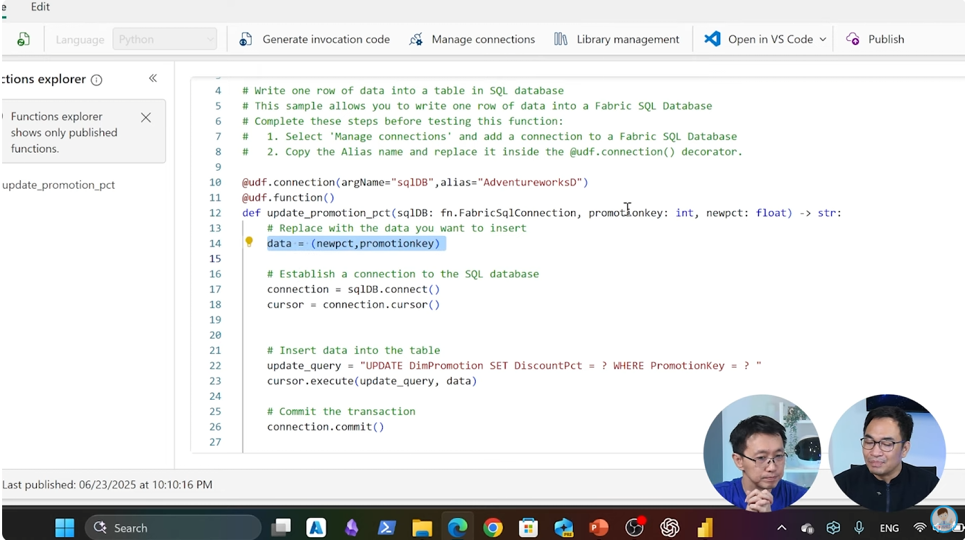Open the Language Python dropdown
The image size is (965, 540).
point(165,40)
